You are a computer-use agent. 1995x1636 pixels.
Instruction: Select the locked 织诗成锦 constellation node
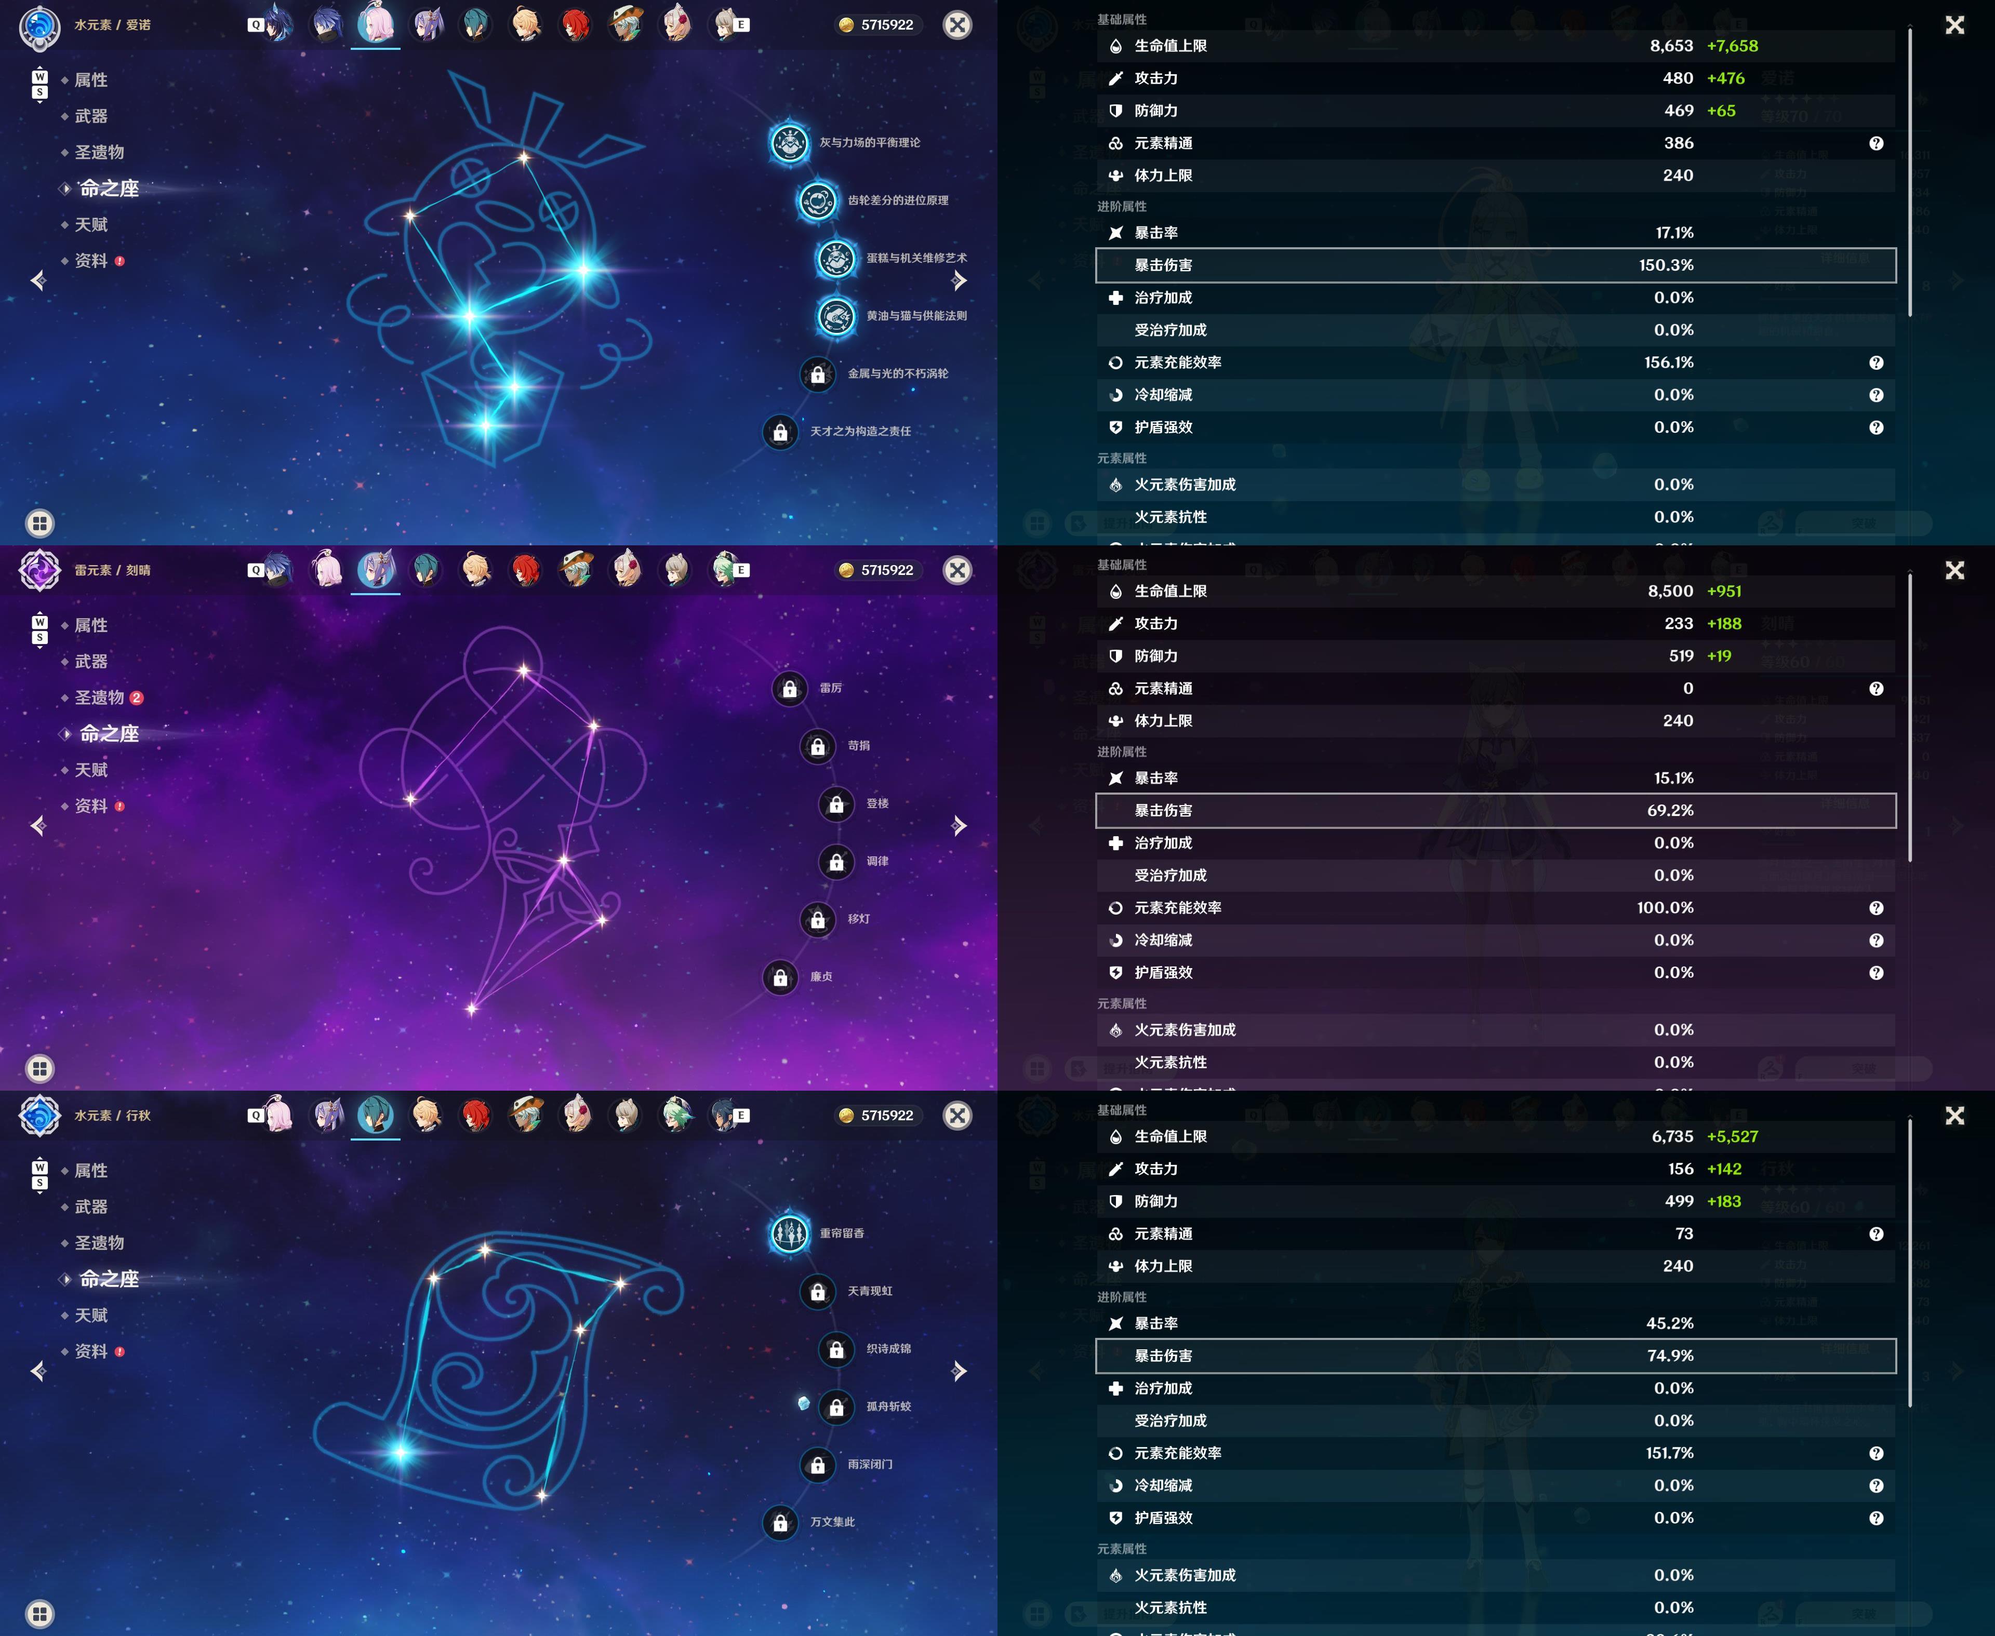(x=836, y=1349)
